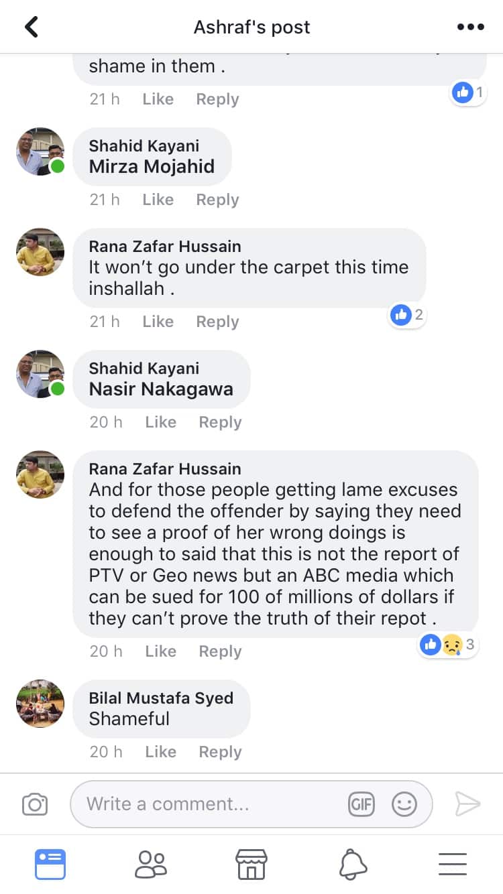
Task: Open the emoji smiley picker
Action: pos(404,804)
